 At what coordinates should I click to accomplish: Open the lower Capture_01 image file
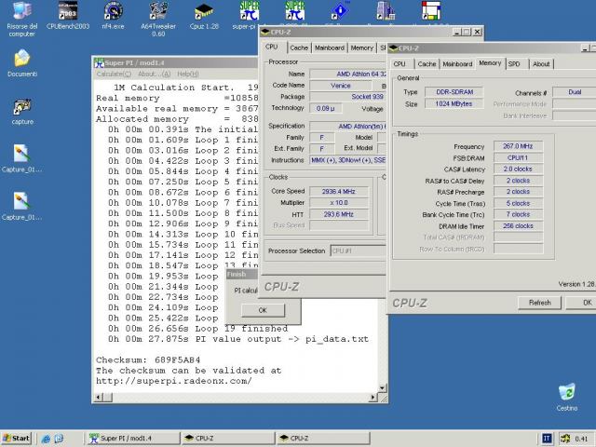pyautogui.click(x=21, y=207)
